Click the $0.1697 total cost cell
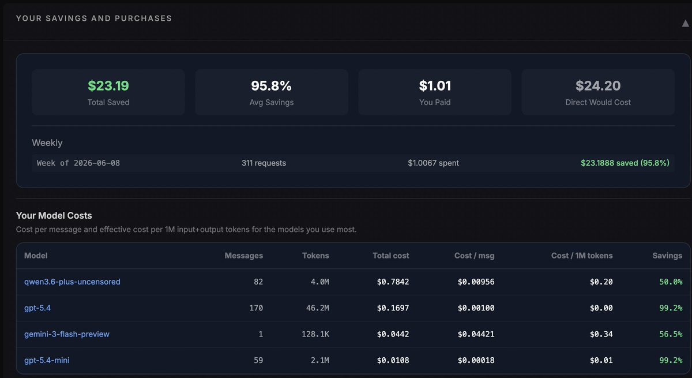 pos(393,308)
